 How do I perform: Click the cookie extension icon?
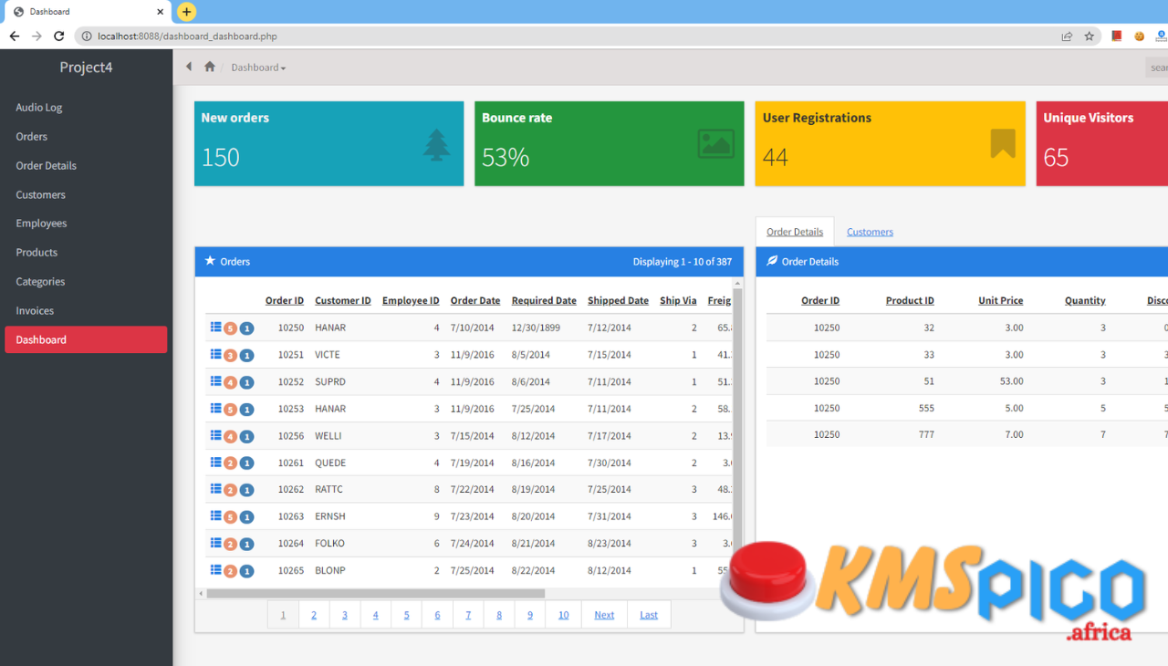[1139, 36]
